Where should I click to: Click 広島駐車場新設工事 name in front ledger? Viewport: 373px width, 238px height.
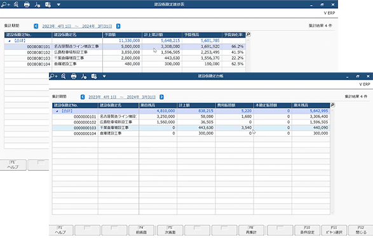pyautogui.click(x=116, y=122)
